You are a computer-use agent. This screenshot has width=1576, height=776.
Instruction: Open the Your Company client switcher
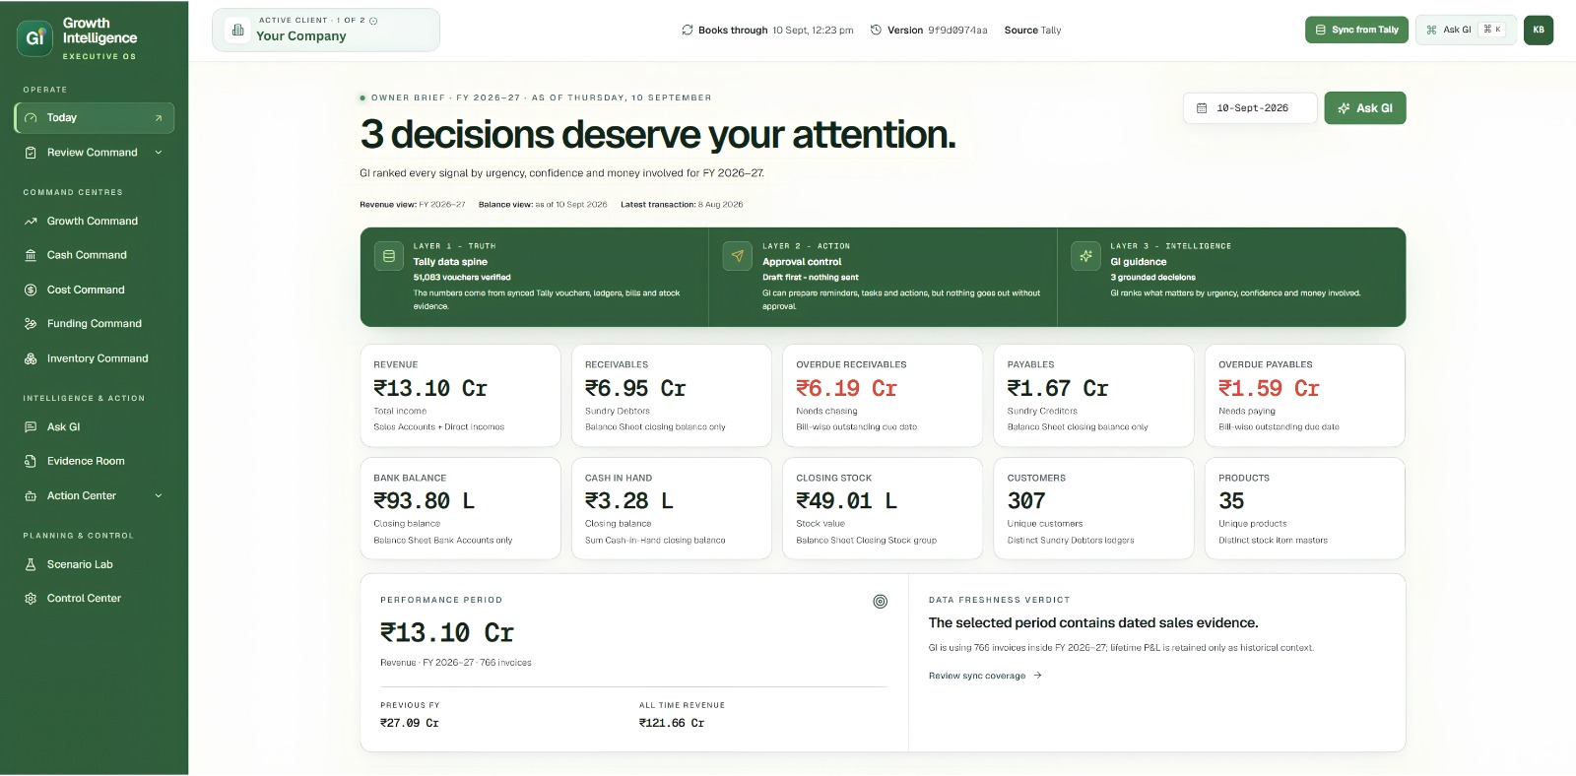pos(326,31)
